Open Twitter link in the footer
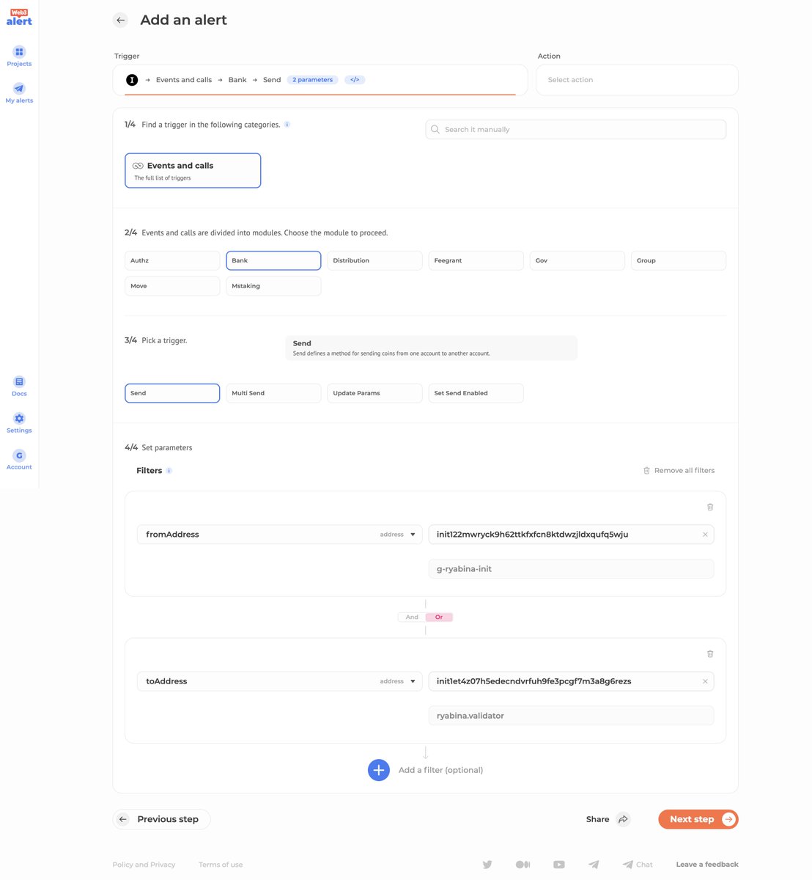The image size is (812, 880). click(487, 865)
